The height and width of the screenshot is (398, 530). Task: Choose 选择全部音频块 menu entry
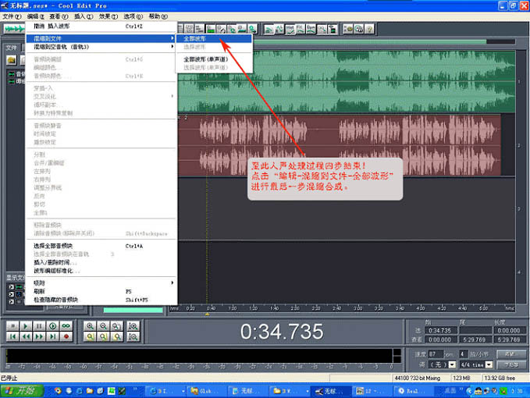coord(101,246)
